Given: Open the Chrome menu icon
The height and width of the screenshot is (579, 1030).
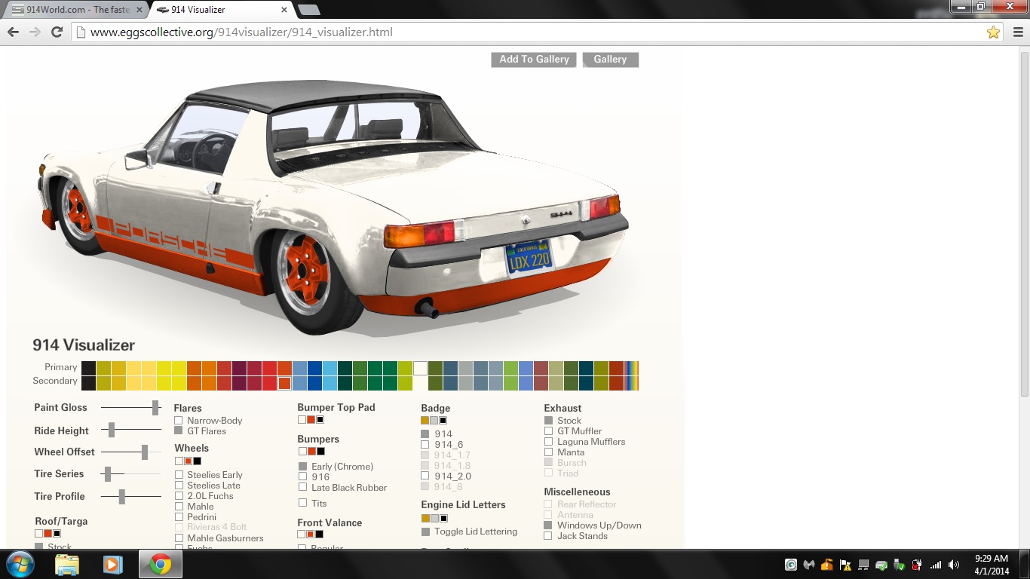Looking at the screenshot, I should point(1018,32).
